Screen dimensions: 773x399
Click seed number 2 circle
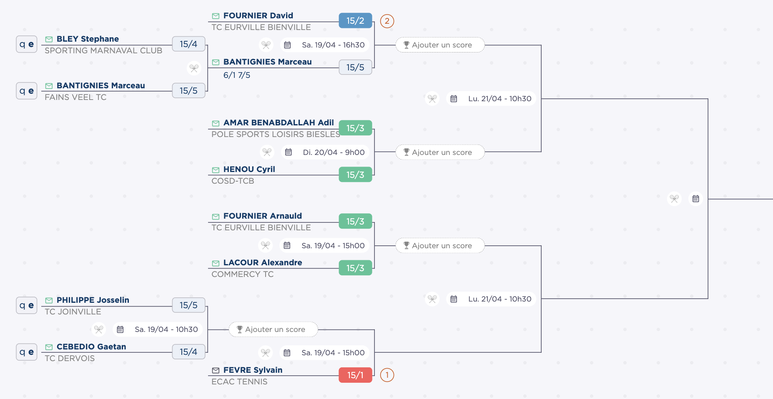coord(387,21)
